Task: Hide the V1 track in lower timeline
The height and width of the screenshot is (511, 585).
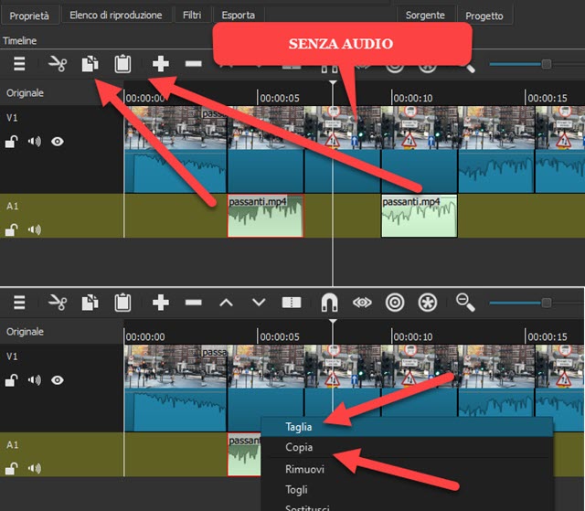Action: [57, 380]
